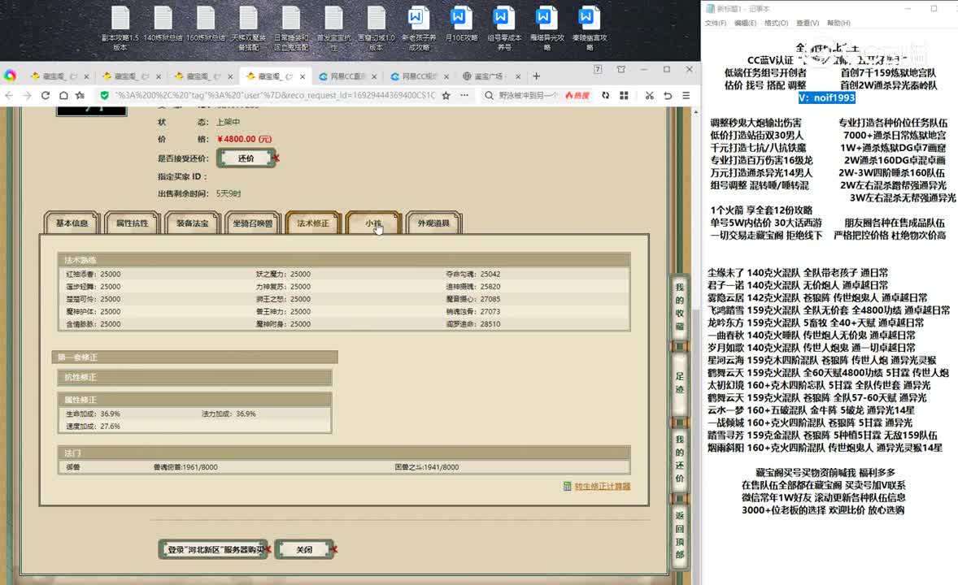The height and width of the screenshot is (585, 958).
Task: Click the 关闭 button
Action: coord(304,549)
